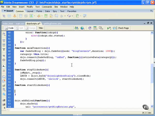Click the Hyperlink icon in Insert bar
Screen dimensions: 155x116
pyautogui.click(x=4, y=16)
